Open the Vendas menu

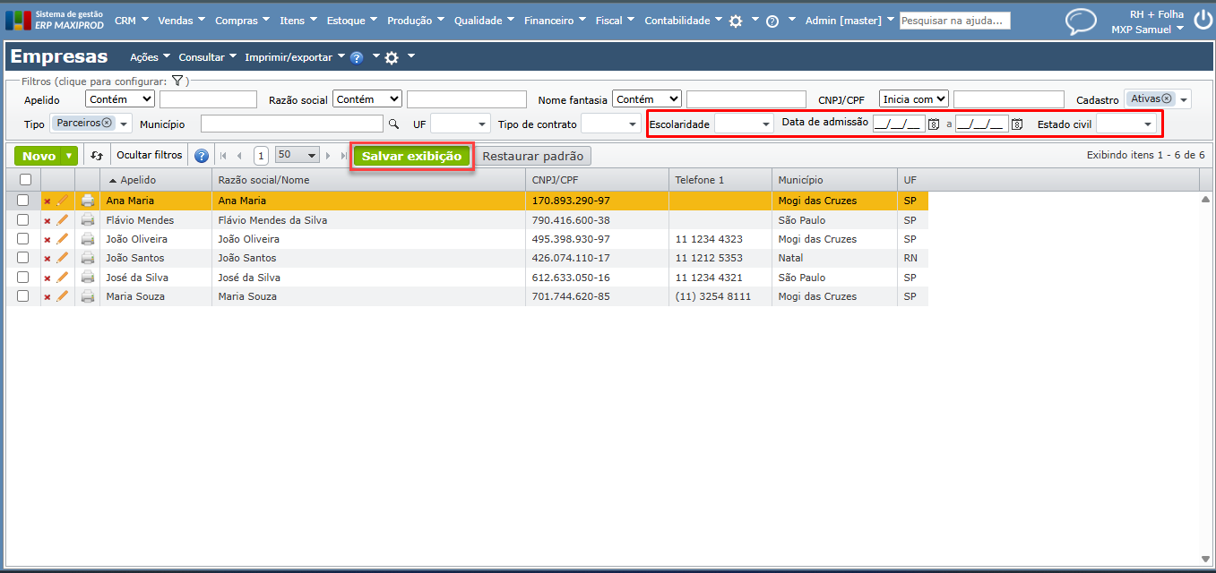tap(181, 21)
